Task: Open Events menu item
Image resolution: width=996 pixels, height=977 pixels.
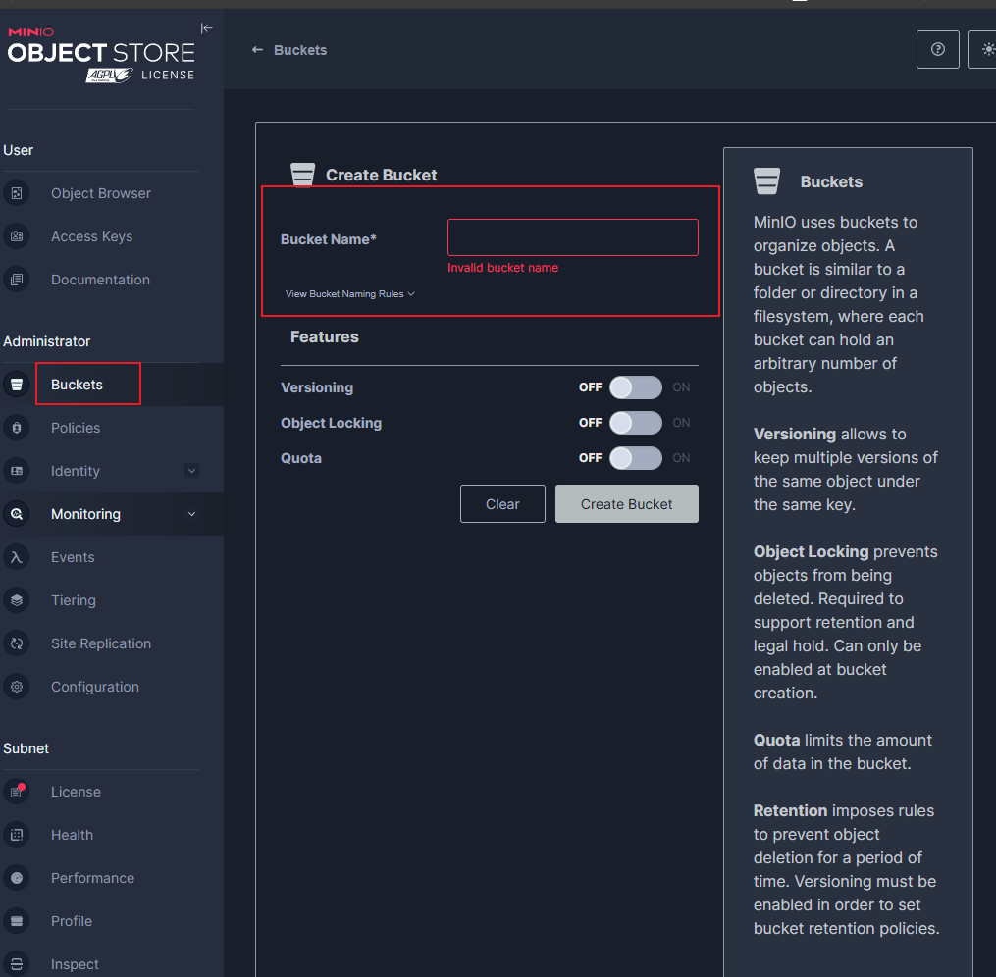Action: pos(73,557)
